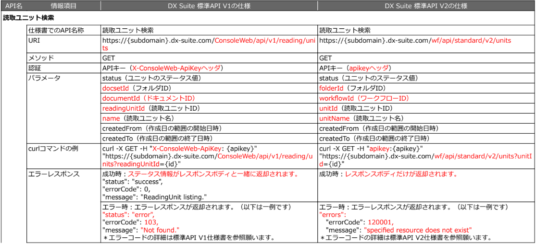Select the V1 URI ending in 'v1/reading/units'
Image resolution: width=536 pixels, height=244 pixels.
point(208,45)
